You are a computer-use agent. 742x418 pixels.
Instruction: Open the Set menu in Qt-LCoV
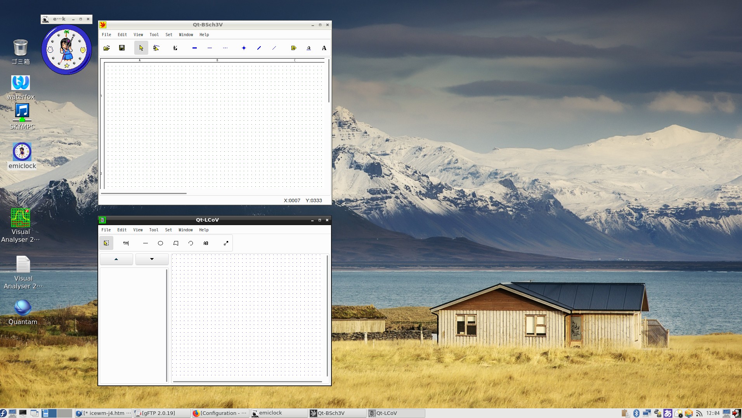pos(168,230)
